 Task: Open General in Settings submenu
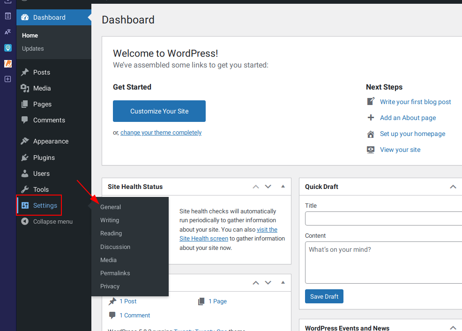[x=111, y=207]
